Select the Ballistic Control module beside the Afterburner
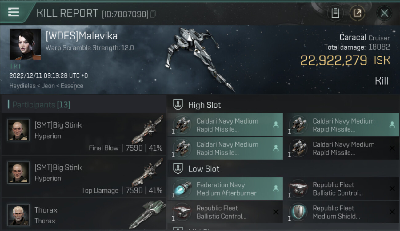This screenshot has width=400, height=231. coord(342,189)
